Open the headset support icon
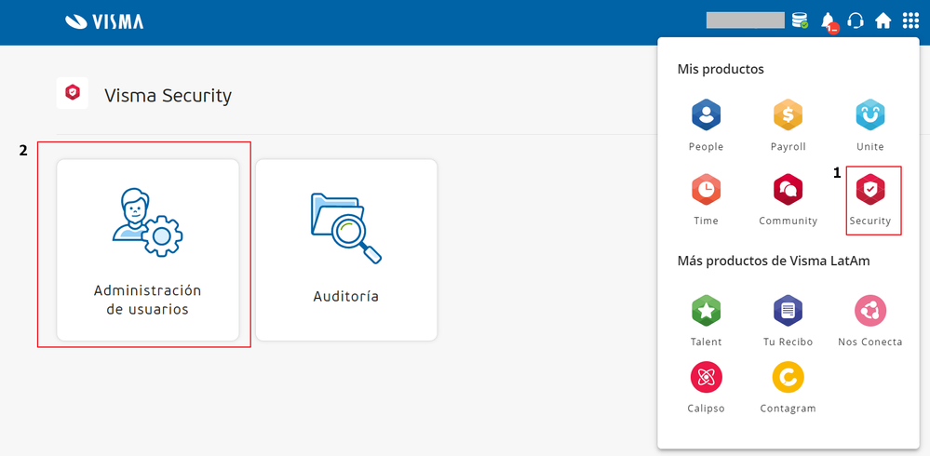 coord(856,20)
